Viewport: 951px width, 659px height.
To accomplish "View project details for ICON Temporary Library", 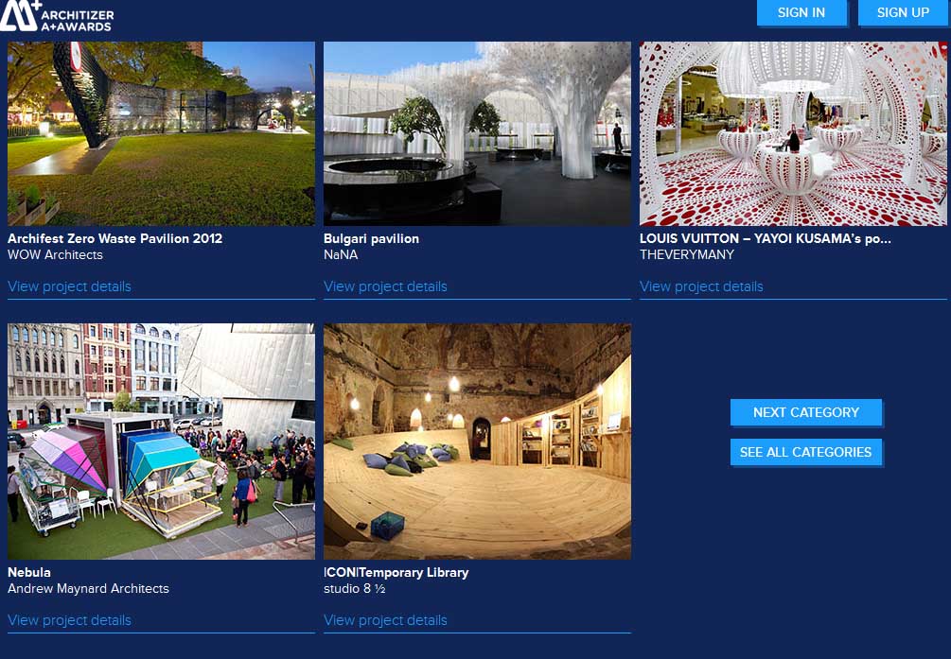I will (x=385, y=620).
